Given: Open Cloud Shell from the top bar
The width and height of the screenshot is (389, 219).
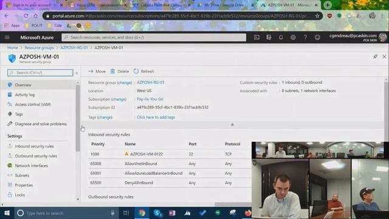Looking at the screenshot, I should (256, 38).
